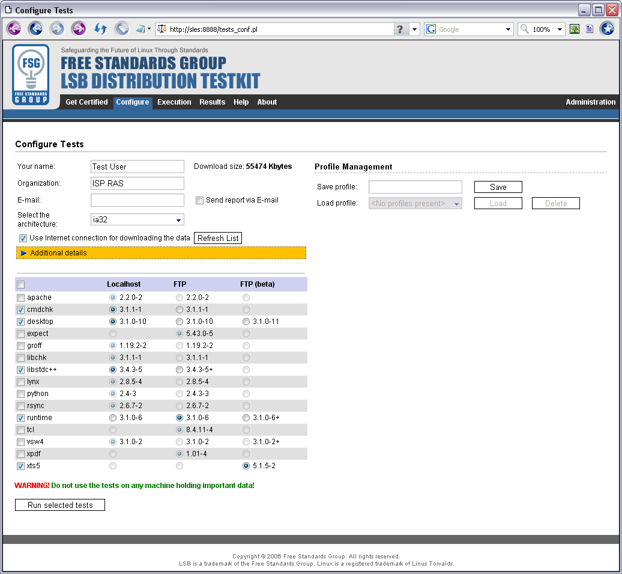Open the Results page
622x574 pixels.
(212, 102)
